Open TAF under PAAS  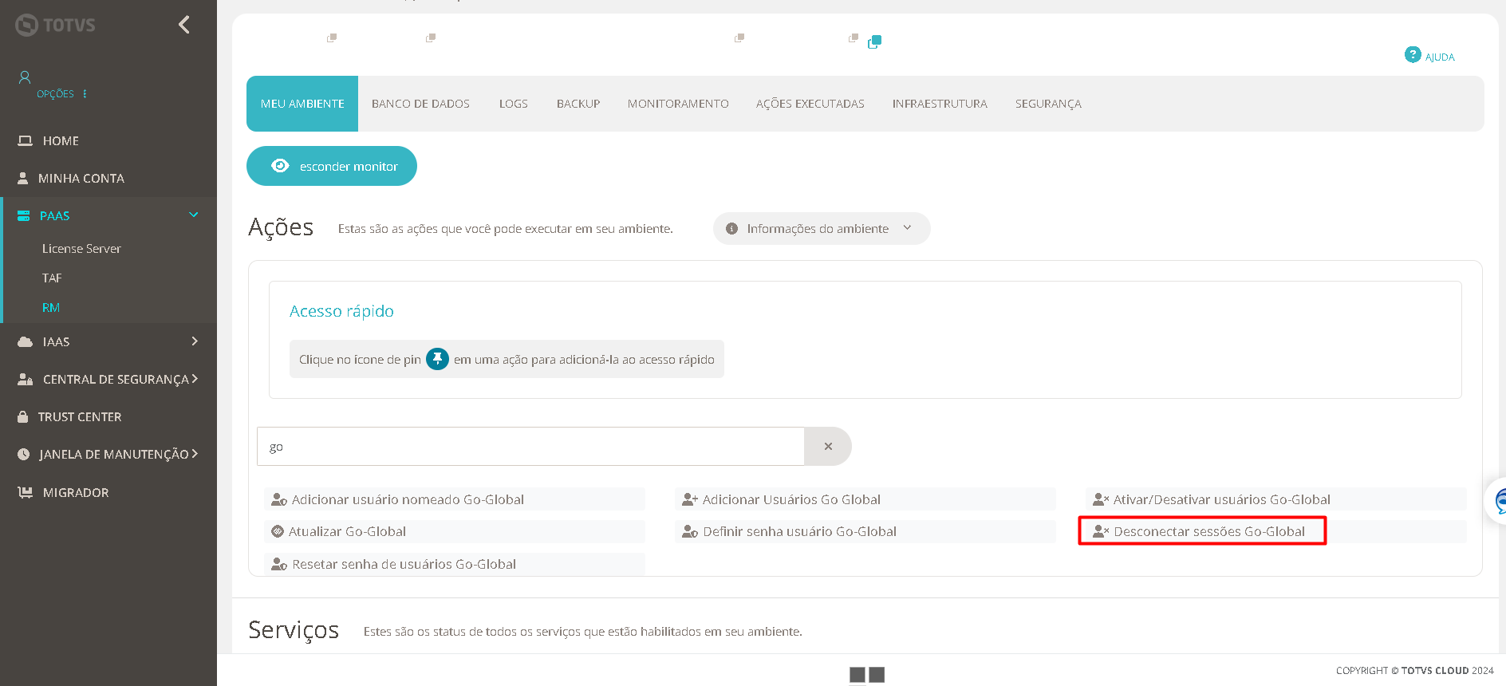coord(52,278)
